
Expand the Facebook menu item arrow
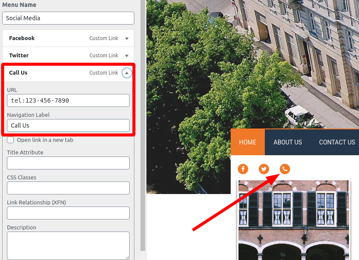coord(127,38)
